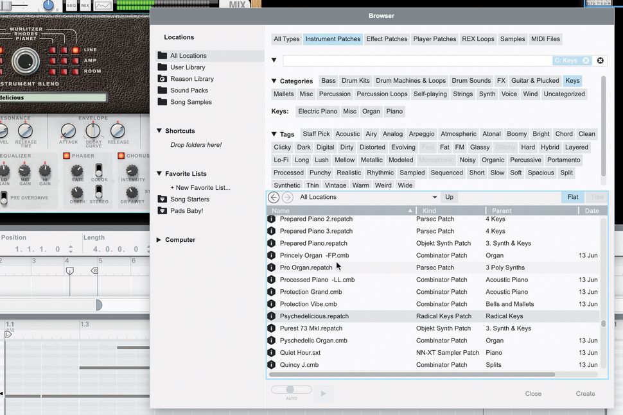Select the Sound Packs folder icon
The image size is (623, 415).
163,90
